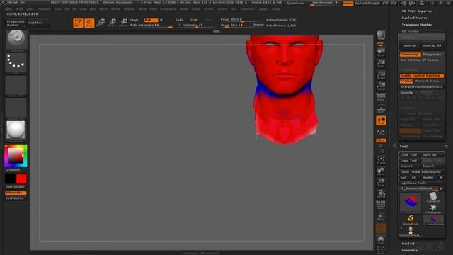The height and width of the screenshot is (255, 453).
Task: Toggle PolyF line fill display
Action: tap(381, 205)
